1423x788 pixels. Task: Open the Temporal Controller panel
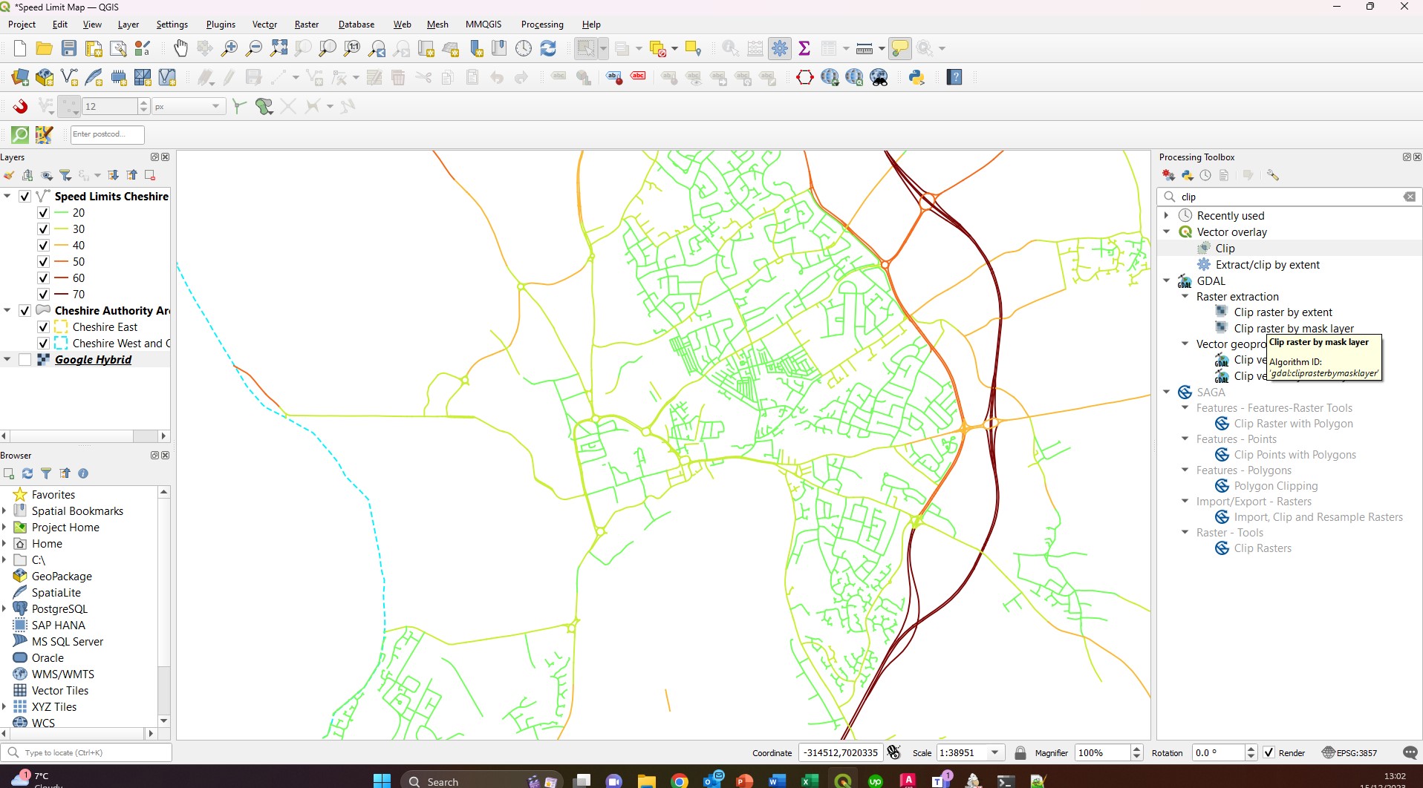point(524,47)
